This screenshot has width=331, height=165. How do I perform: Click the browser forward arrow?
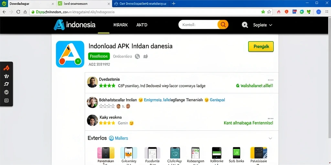click(x=11, y=12)
